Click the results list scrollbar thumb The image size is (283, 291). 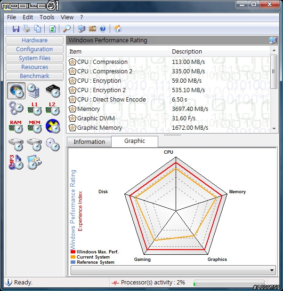click(274, 71)
